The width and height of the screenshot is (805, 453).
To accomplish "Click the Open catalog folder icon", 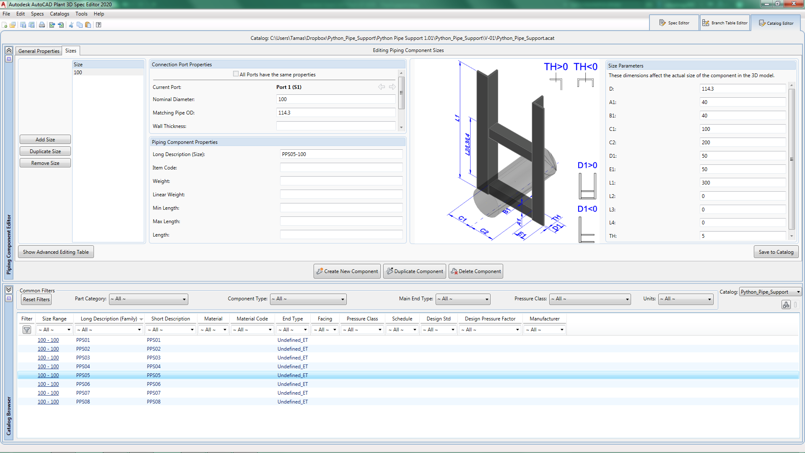I will 13,25.
